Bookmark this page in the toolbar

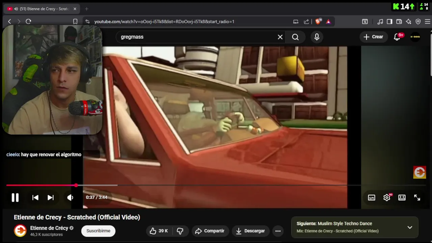75,21
